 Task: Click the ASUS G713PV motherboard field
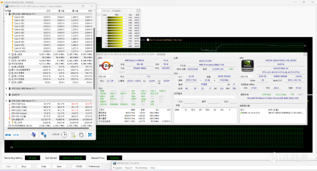[x=205, y=61]
